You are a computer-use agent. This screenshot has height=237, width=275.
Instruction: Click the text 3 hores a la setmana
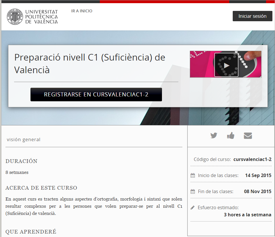tap(247, 215)
